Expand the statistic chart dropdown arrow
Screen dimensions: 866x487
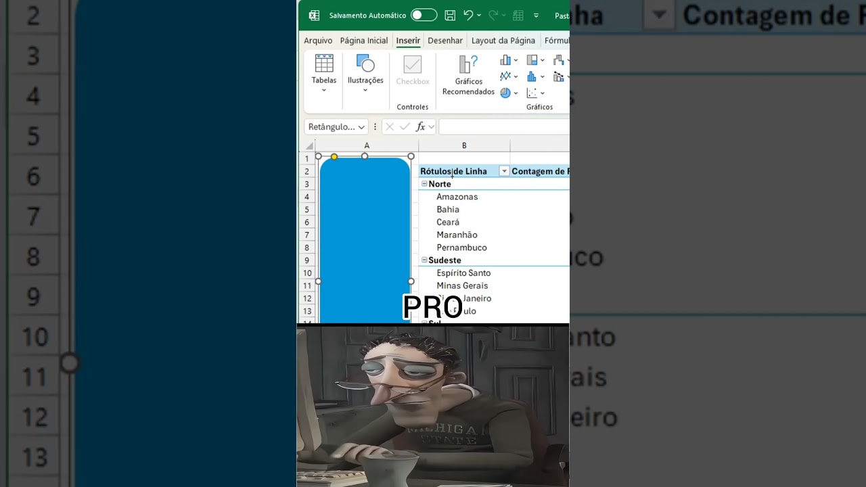point(543,77)
